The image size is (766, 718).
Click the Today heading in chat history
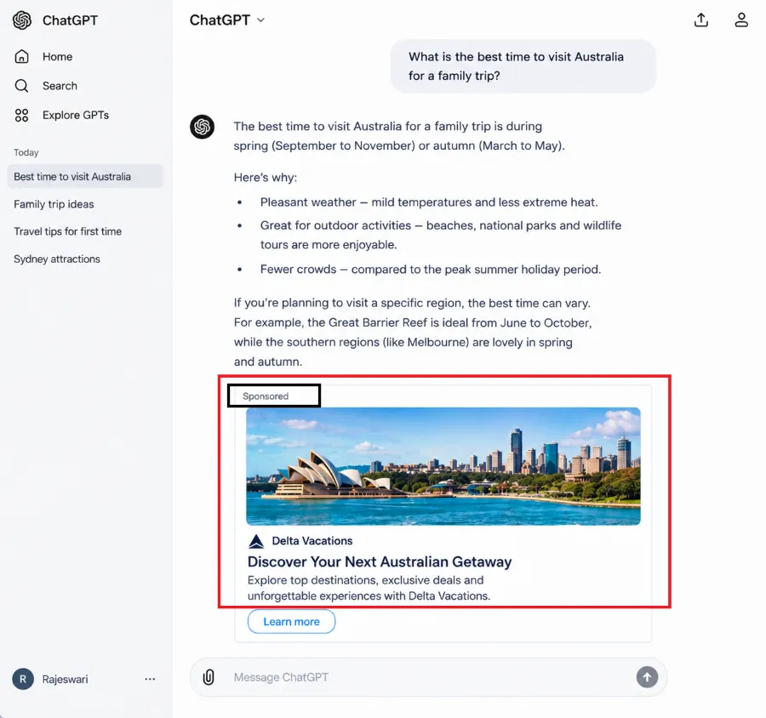[26, 152]
